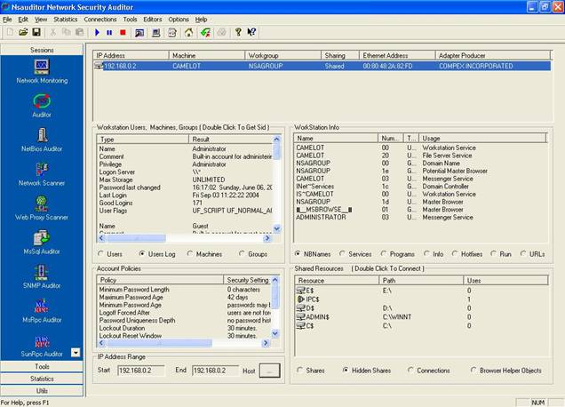Open the Connections menu
This screenshot has height=407, width=565.
click(x=100, y=20)
